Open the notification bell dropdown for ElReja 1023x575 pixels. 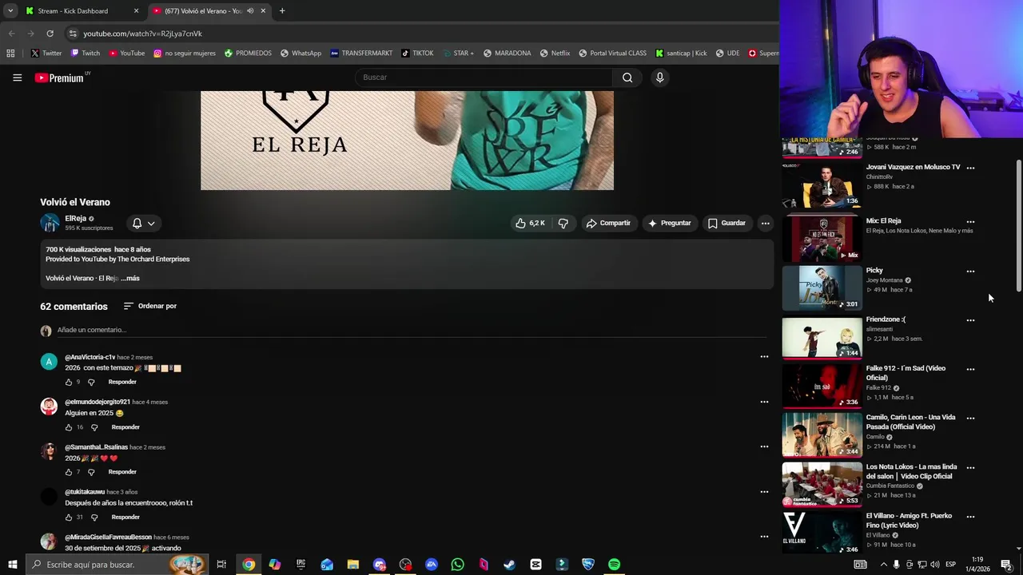(x=144, y=224)
